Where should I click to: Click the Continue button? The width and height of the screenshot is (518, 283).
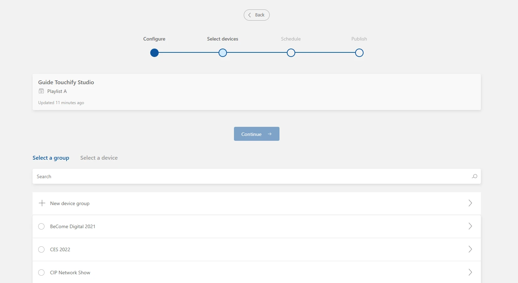(257, 134)
